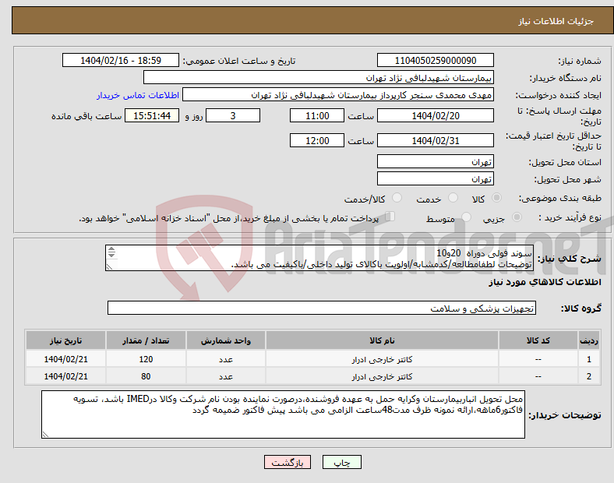
Task: Click need date 1404/02/21 in row 1
Action: click(65, 359)
